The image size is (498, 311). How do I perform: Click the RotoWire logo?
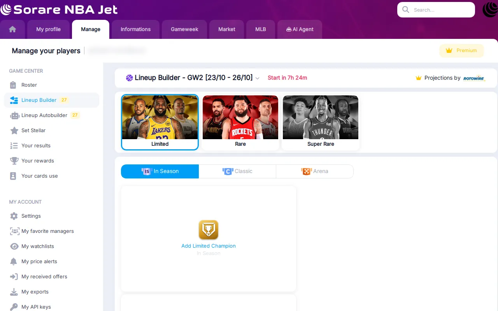point(474,78)
